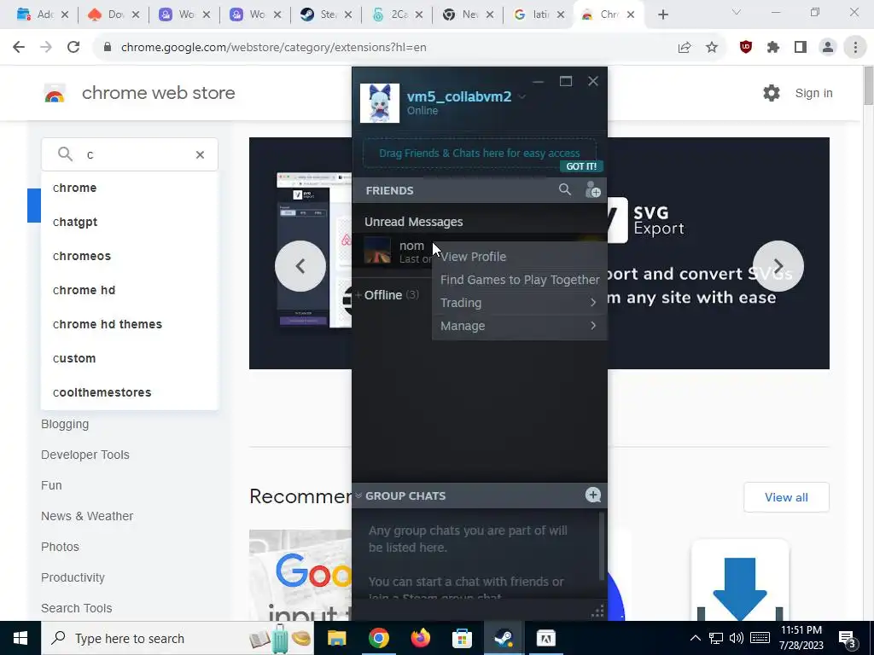Open Microsoft Store from taskbar
Viewport: 874px width, 655px height.
pyautogui.click(x=462, y=638)
